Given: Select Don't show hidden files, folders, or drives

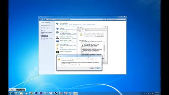Looking at the screenshot, I should [x=83, y=44].
